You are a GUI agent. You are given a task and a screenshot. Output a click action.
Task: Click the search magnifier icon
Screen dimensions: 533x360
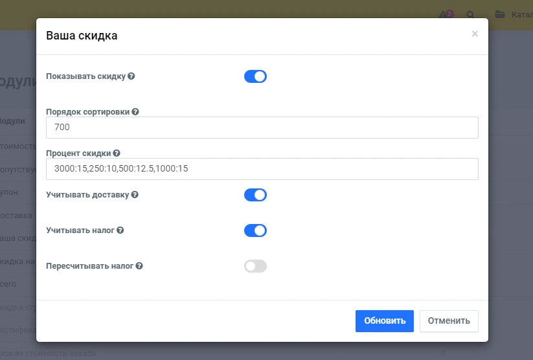click(470, 14)
